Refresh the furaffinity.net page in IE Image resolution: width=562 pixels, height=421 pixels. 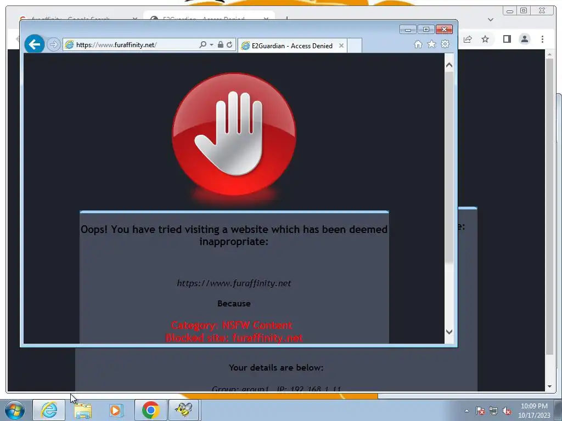click(x=229, y=45)
